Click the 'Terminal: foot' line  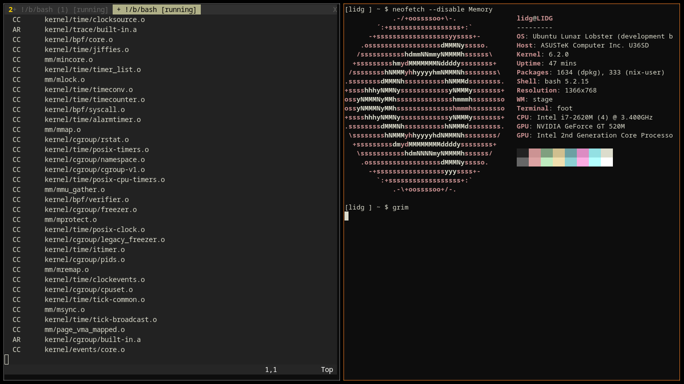point(545,108)
